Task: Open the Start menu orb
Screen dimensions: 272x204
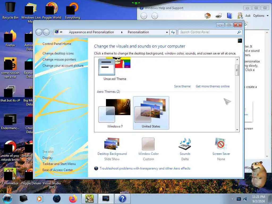Action: tap(7, 199)
